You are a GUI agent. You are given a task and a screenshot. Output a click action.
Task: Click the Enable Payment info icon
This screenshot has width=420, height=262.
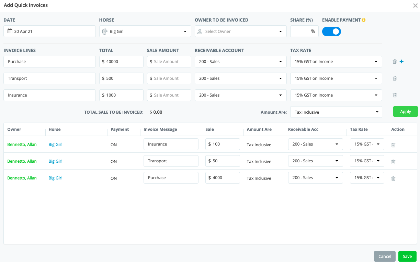point(364,20)
